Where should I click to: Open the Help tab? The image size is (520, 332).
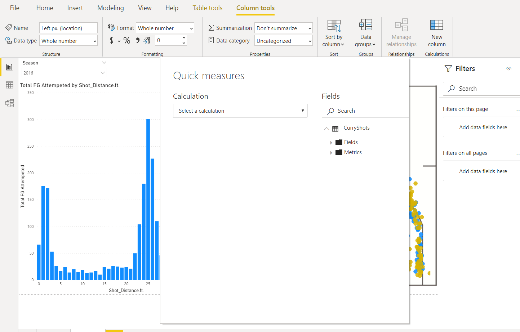[172, 8]
